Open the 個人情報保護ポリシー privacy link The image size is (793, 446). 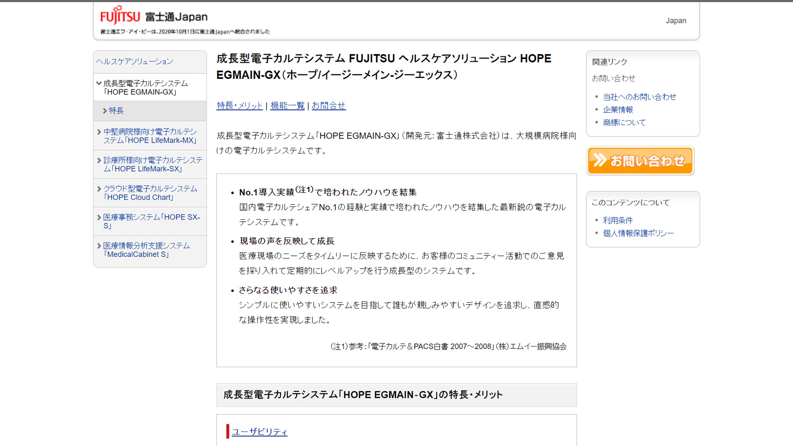click(638, 233)
